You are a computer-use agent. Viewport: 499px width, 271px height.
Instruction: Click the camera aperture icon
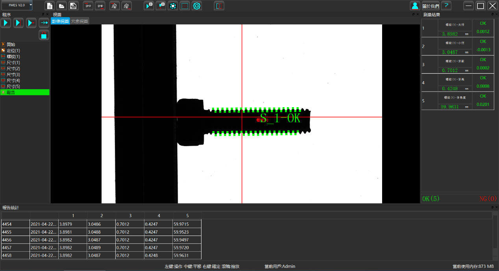click(172, 6)
